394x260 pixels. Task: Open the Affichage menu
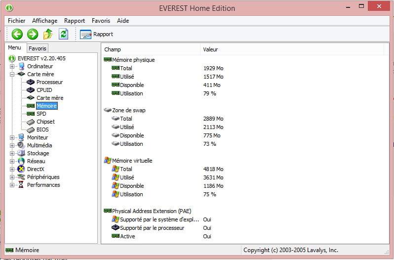pos(45,21)
